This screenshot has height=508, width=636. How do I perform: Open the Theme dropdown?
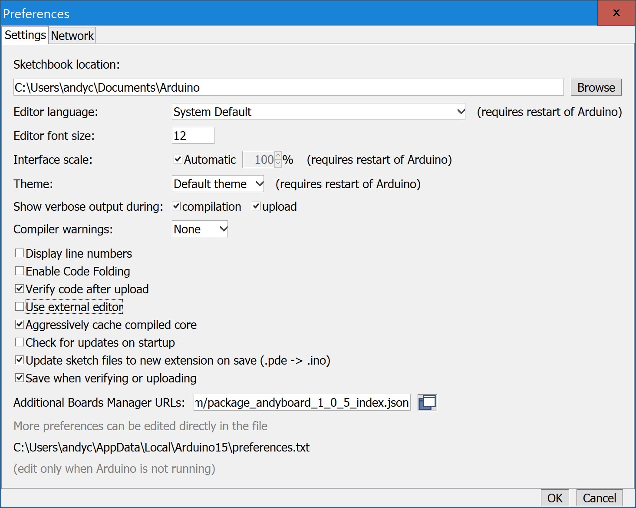tap(218, 184)
